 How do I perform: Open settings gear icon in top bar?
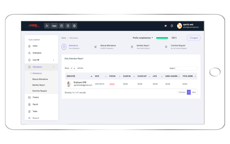tap(74, 26)
